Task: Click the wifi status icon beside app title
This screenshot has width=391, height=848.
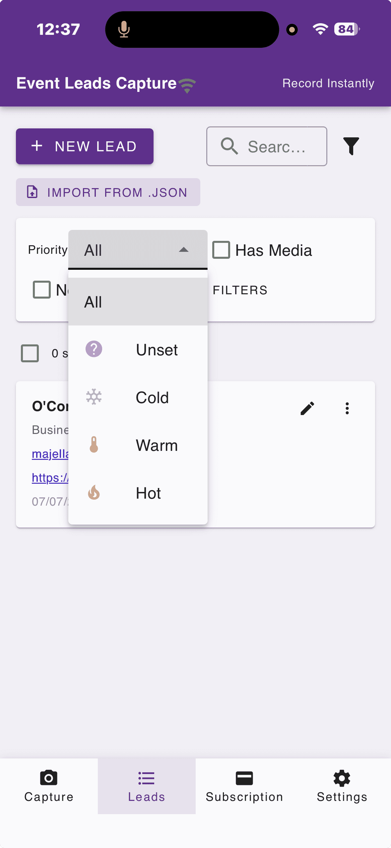Action: [187, 86]
